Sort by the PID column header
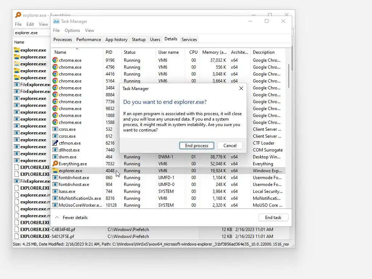372x279 pixels. click(112, 52)
